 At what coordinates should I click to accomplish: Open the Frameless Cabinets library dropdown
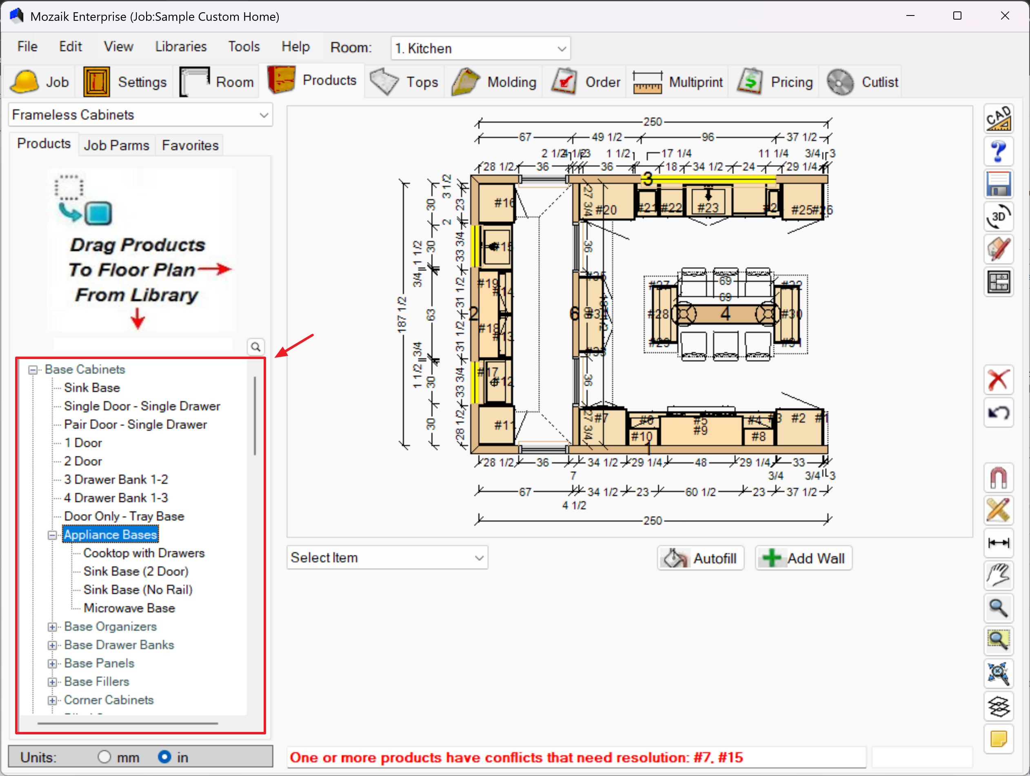pos(140,115)
